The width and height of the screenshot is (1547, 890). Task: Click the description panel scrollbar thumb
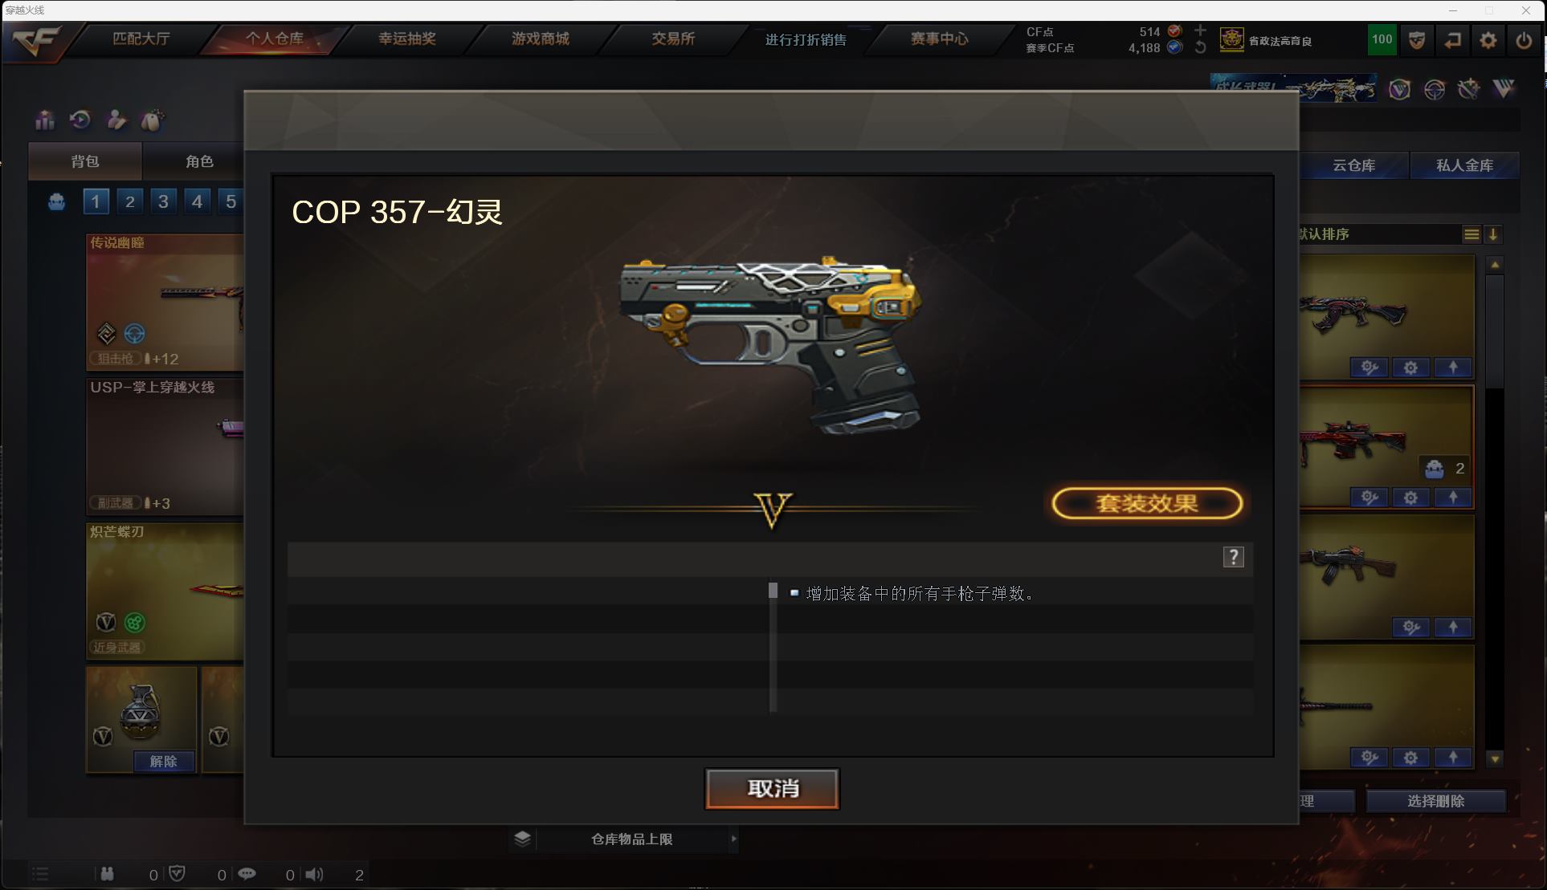[x=773, y=591]
